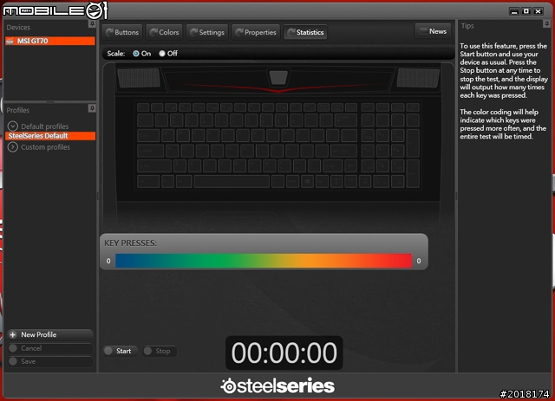Pin the Profiles panel
The height and width of the screenshot is (401, 555).
[x=92, y=108]
